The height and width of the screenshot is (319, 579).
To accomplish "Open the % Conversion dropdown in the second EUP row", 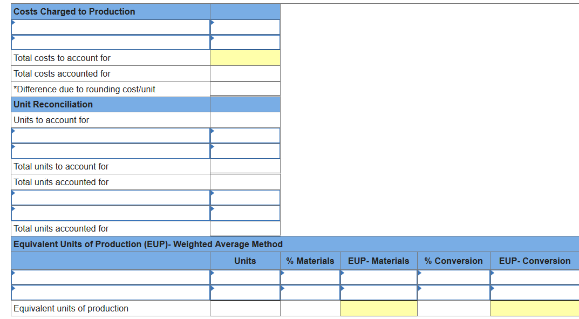I will (x=453, y=292).
